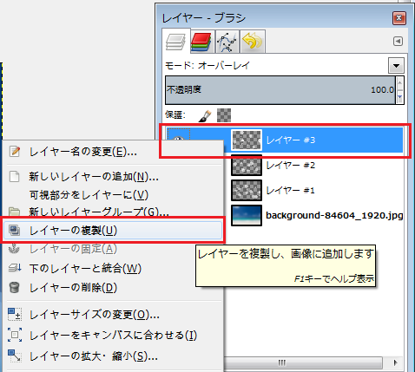The height and width of the screenshot is (372, 415).
Task: Open the Channels tab with RGB icon
Action: 201,42
